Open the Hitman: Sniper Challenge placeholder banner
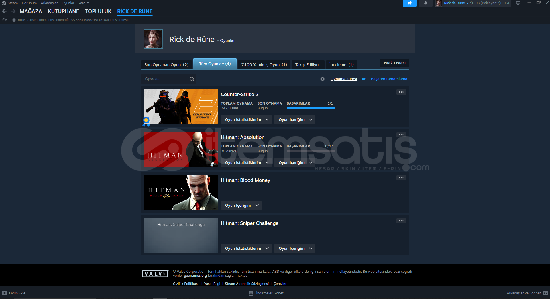The width and height of the screenshot is (550, 299). (x=181, y=235)
